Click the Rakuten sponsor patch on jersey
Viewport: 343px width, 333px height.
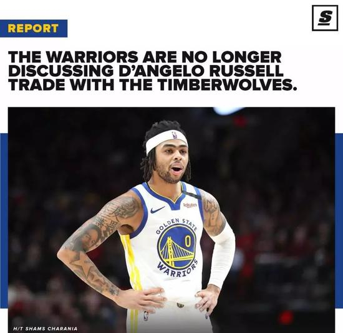[190, 205]
